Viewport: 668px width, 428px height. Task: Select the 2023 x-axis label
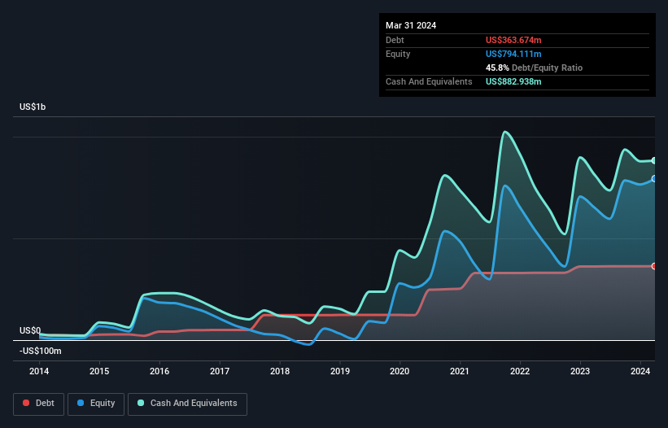tap(580, 371)
